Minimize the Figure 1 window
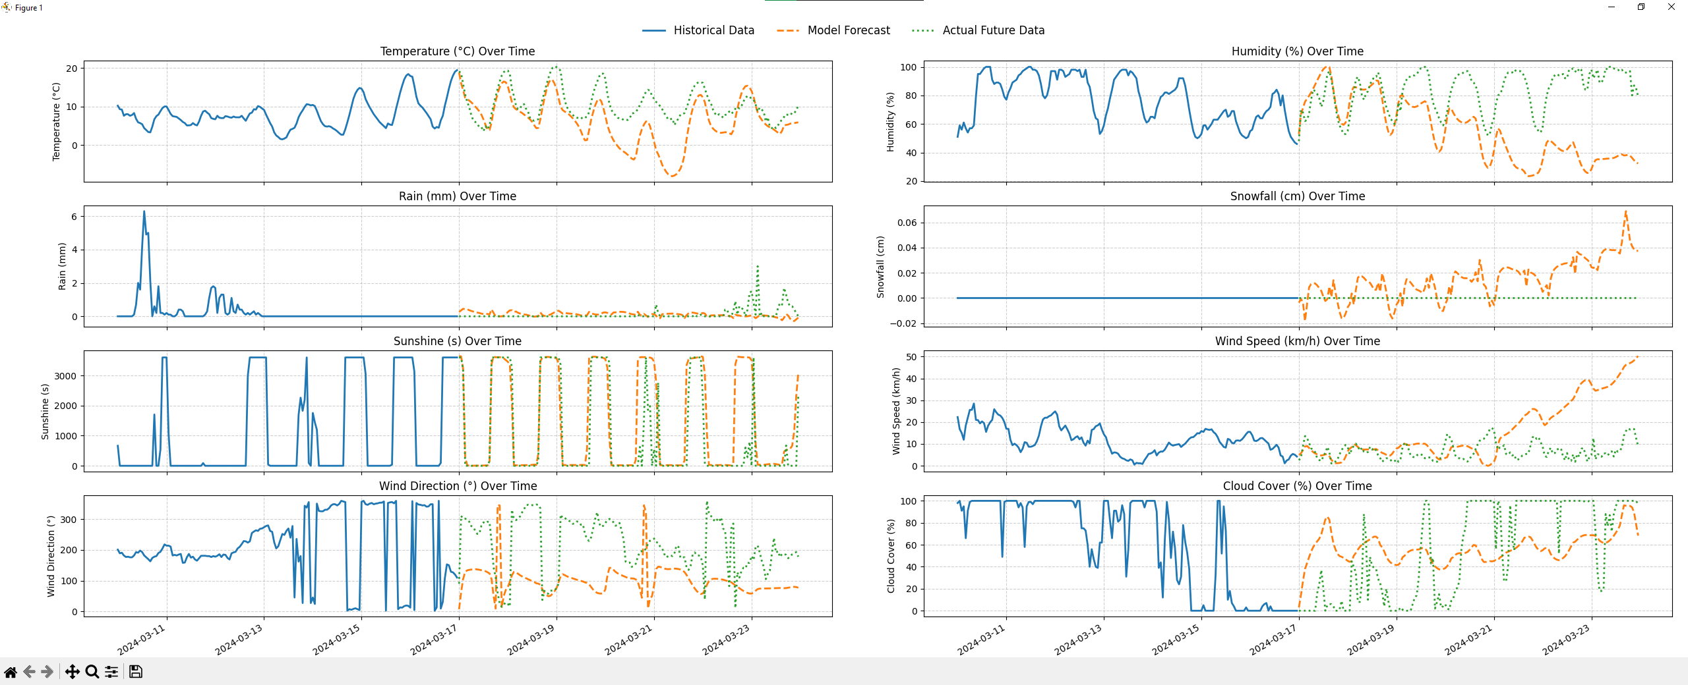The image size is (1688, 685). pyautogui.click(x=1611, y=7)
